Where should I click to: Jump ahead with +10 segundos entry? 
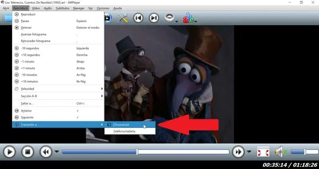point(58,55)
